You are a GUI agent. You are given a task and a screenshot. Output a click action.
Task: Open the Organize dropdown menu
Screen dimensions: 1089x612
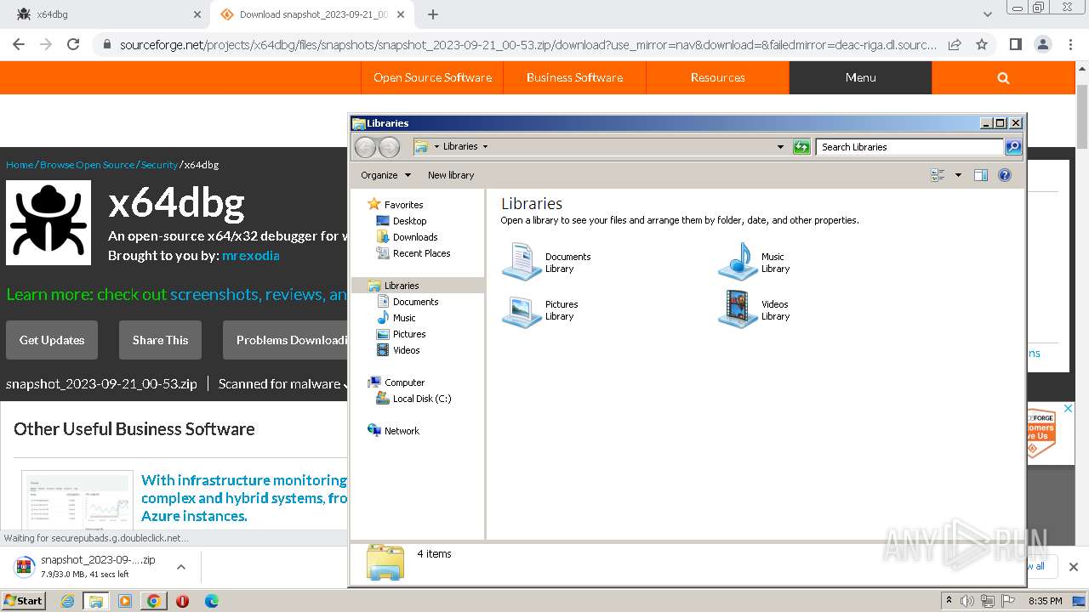[385, 175]
